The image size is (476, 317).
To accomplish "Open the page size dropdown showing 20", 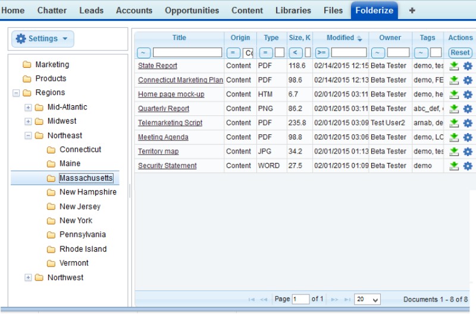I will pos(367,299).
